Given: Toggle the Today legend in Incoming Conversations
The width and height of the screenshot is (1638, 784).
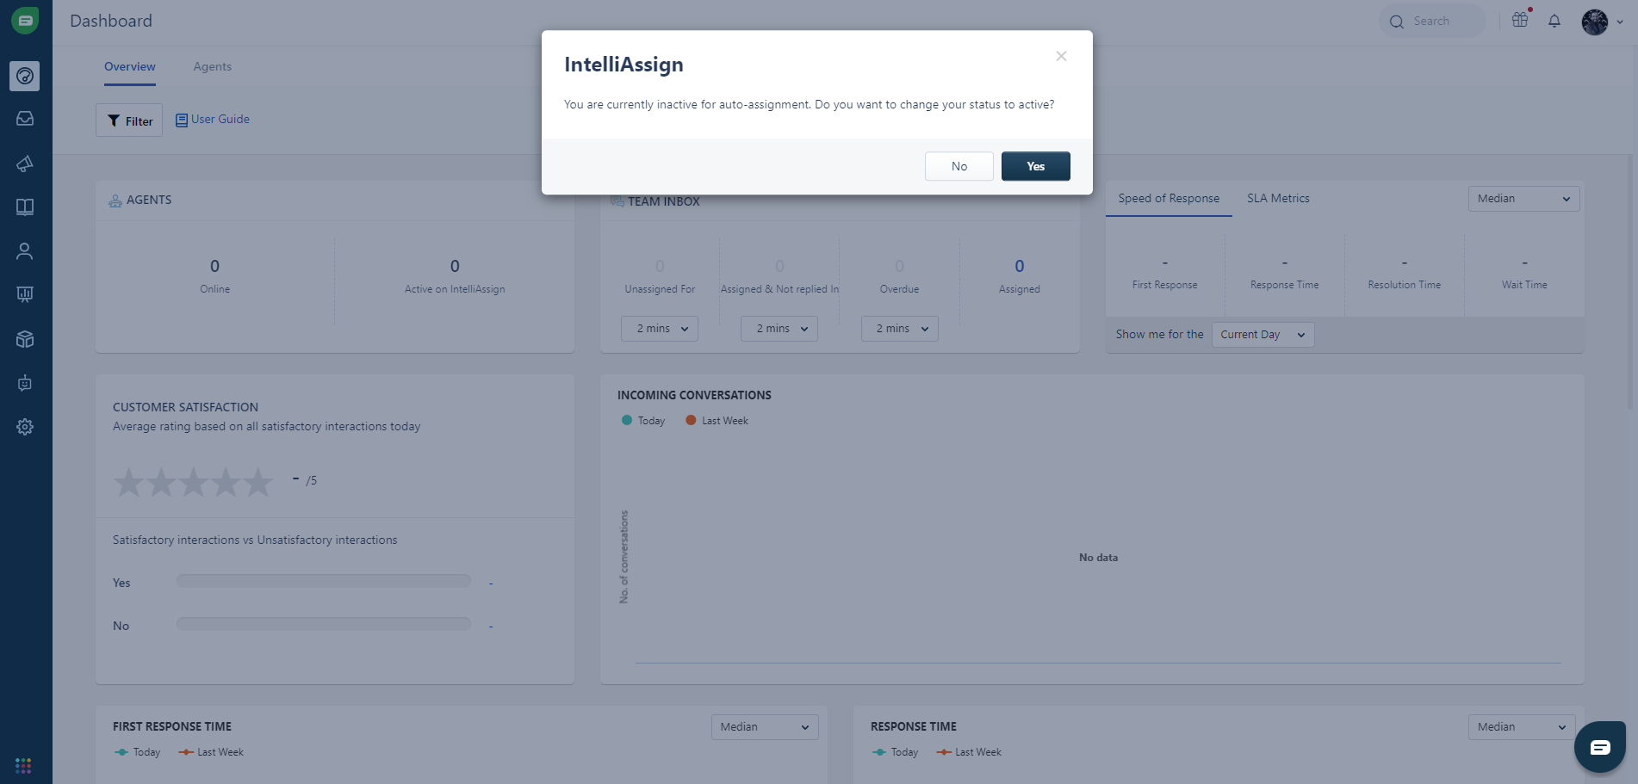Looking at the screenshot, I should coord(643,421).
